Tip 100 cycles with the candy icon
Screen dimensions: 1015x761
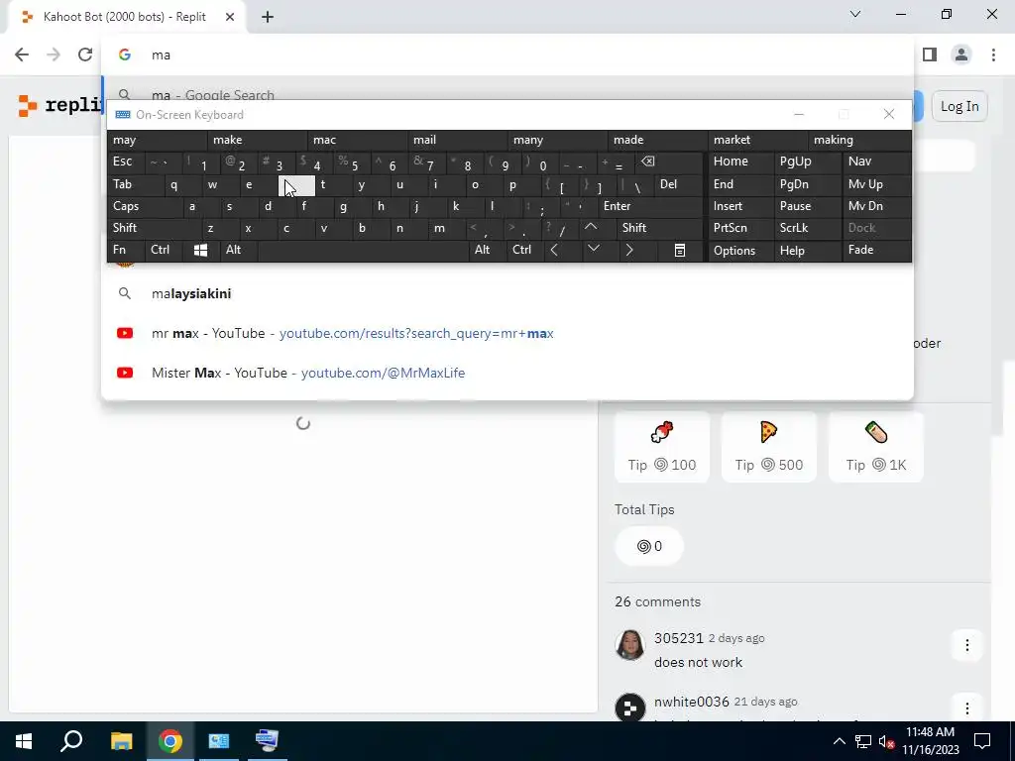(x=661, y=447)
